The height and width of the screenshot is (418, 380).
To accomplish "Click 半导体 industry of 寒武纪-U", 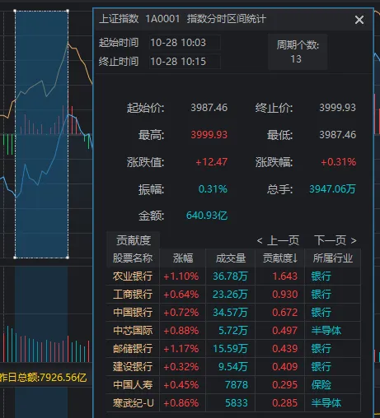I will point(326,403).
